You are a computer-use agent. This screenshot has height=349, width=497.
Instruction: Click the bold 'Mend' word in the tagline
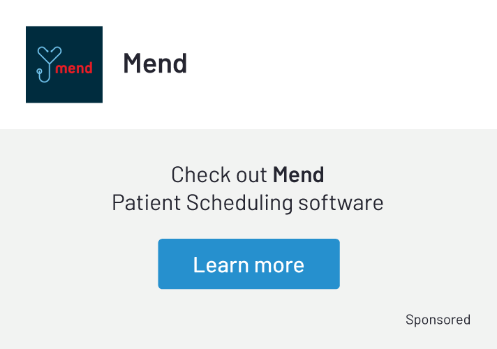[298, 174]
